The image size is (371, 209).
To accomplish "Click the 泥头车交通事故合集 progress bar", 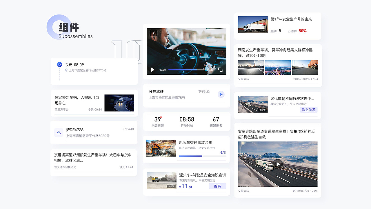I will tap(202, 156).
